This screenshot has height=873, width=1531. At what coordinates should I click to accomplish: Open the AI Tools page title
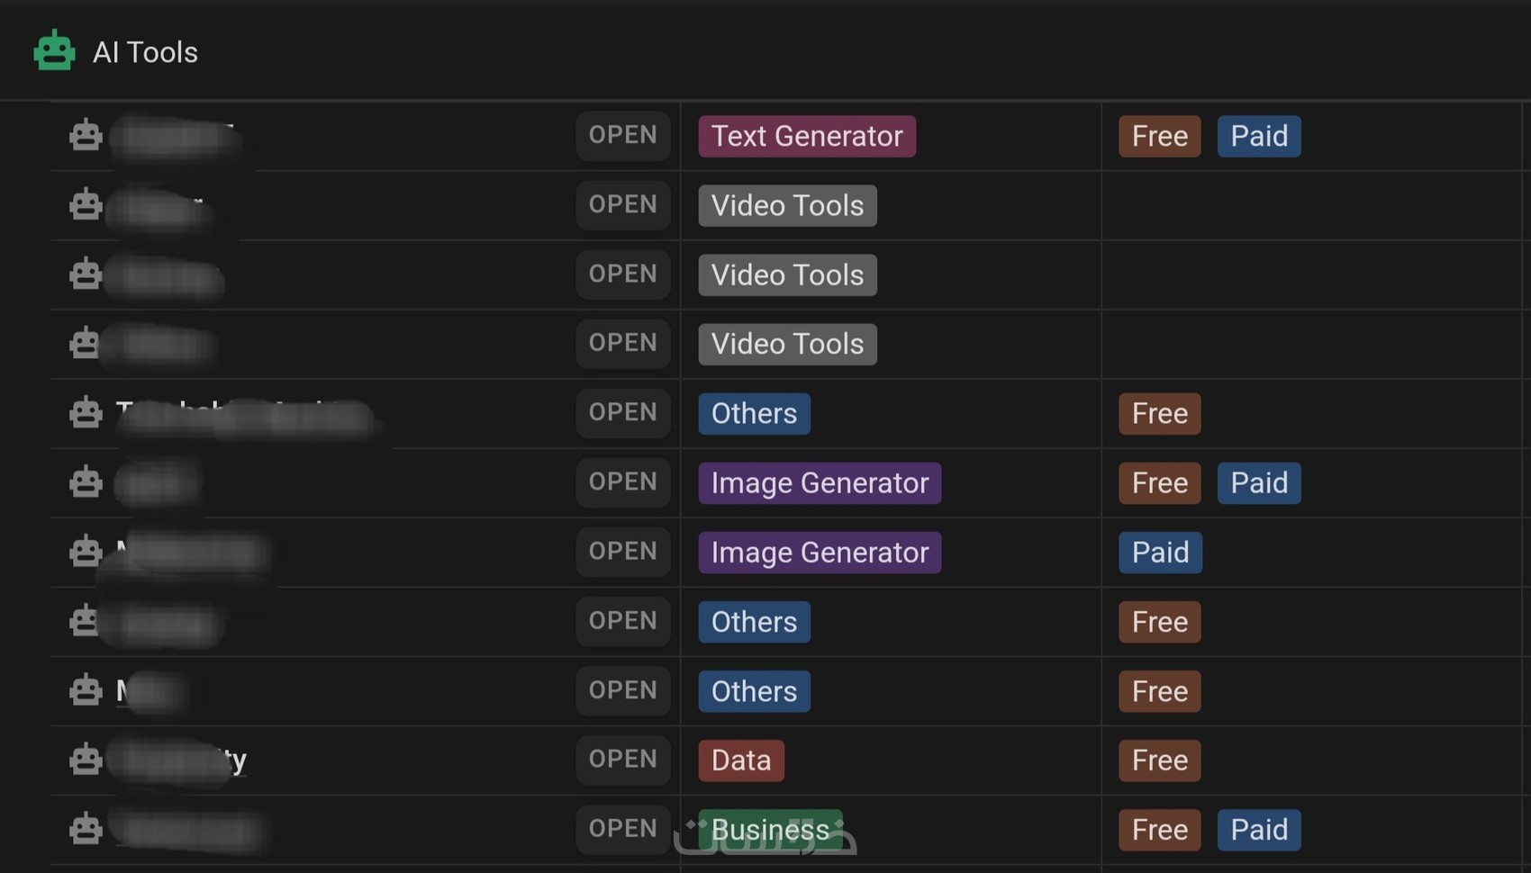[x=145, y=52]
